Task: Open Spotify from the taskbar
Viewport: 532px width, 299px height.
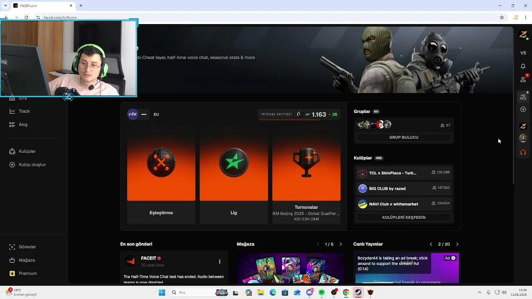Action: [x=322, y=292]
